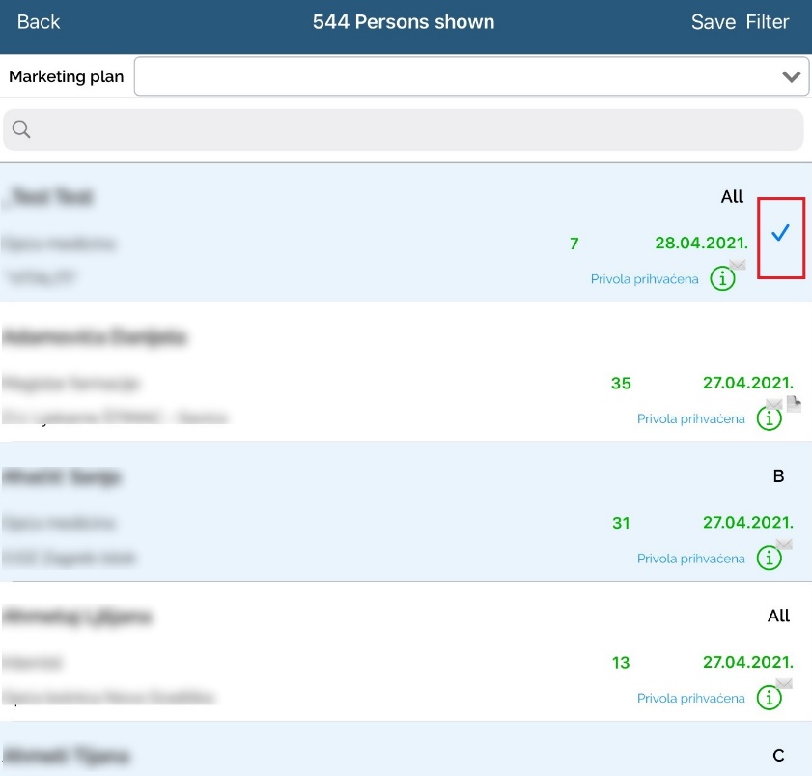Click the search magnifier icon
The height and width of the screenshot is (776, 812).
pos(21,130)
